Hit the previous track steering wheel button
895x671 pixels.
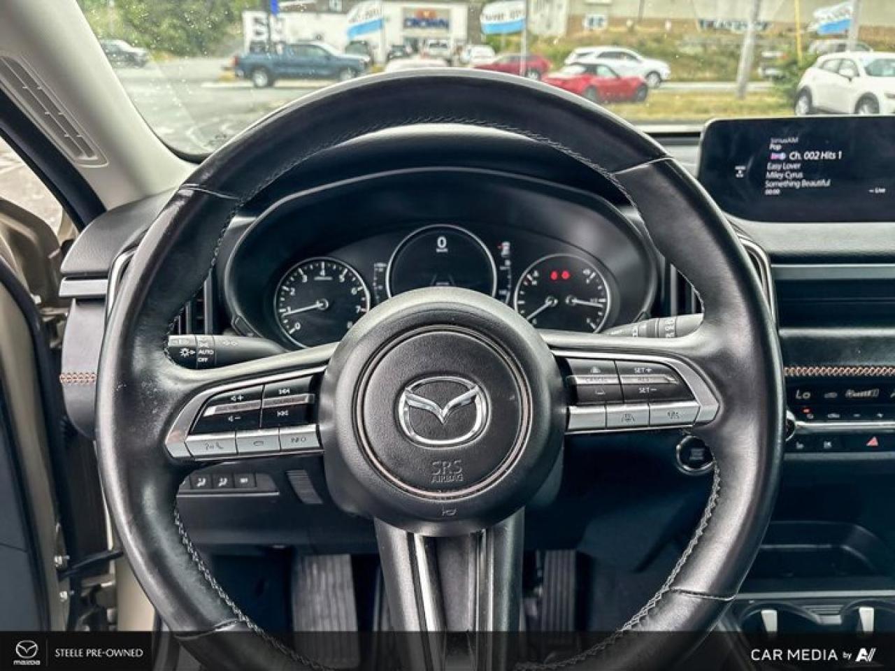(285, 391)
